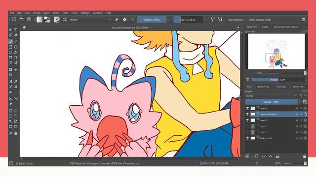
Task: Select the Calligraphy tool
Action: coord(16,35)
